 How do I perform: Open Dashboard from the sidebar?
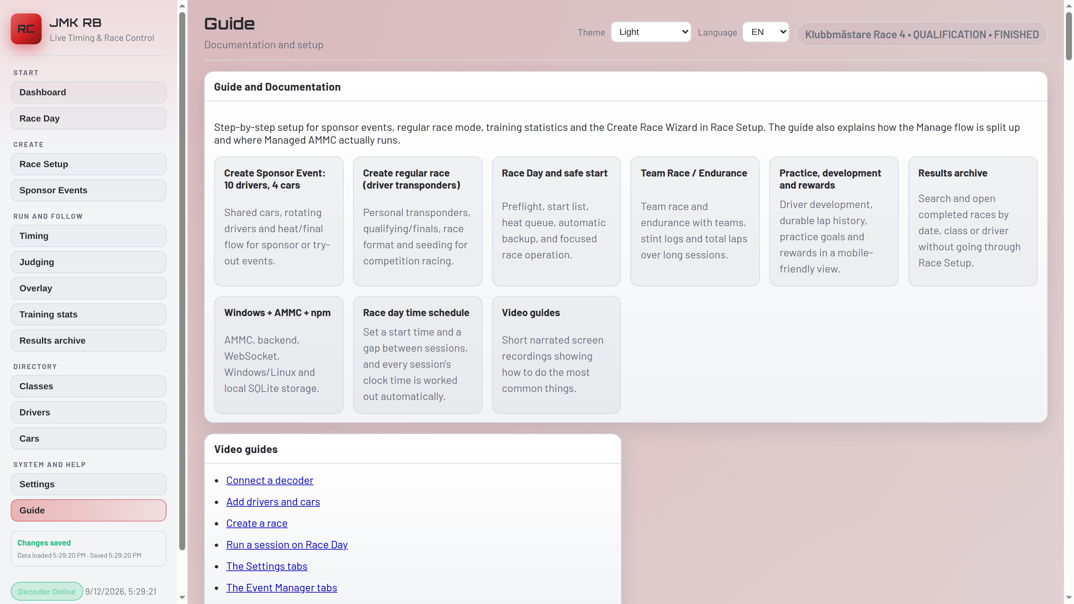coord(88,92)
